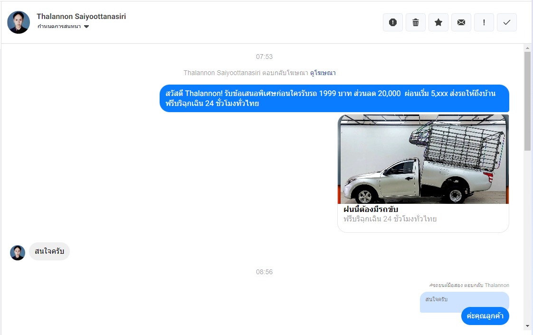Image resolution: width=533 pixels, height=335 pixels.
Task: Mark conversation as spam using exclamation circle icon
Action: point(392,22)
